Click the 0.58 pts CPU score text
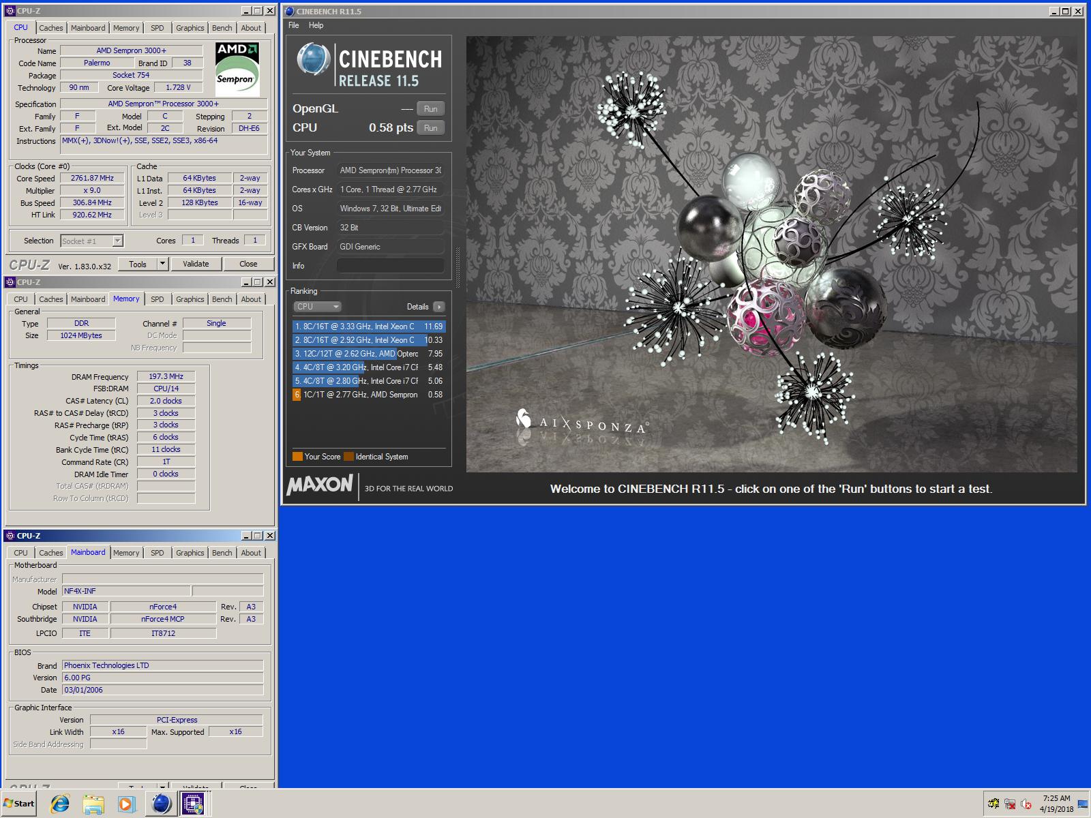This screenshot has height=818, width=1091. 391,128
